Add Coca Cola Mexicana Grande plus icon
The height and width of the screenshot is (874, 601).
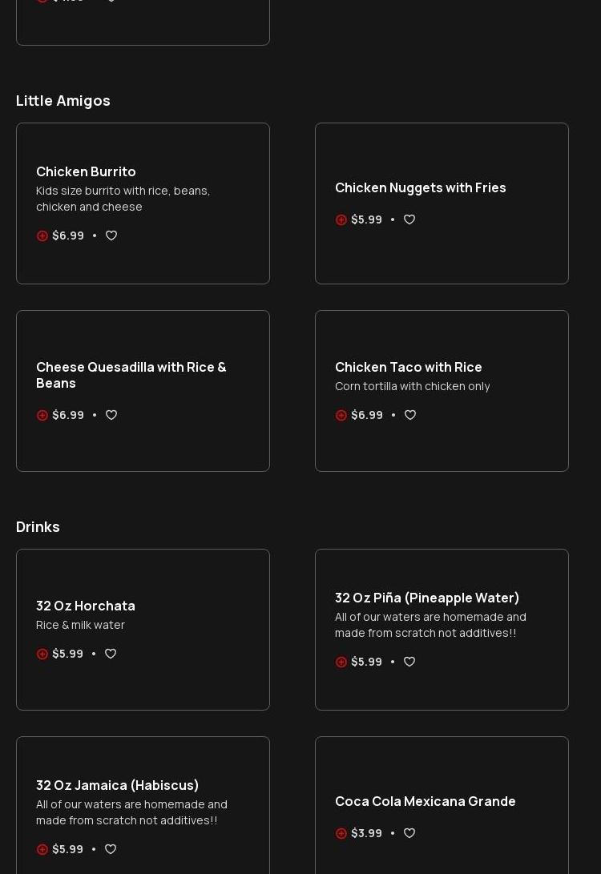click(x=341, y=833)
